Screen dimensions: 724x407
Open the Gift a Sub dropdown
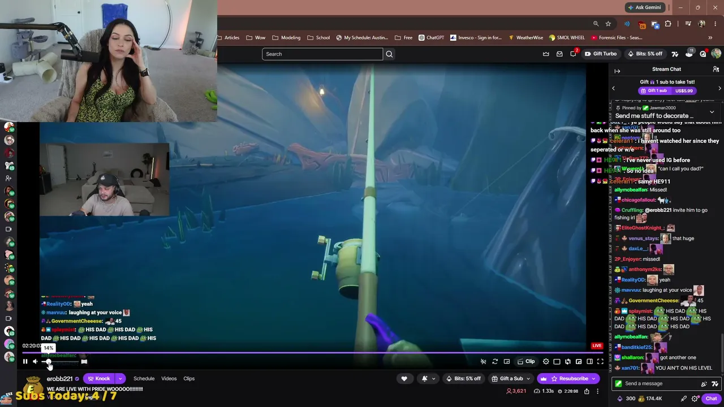511,379
